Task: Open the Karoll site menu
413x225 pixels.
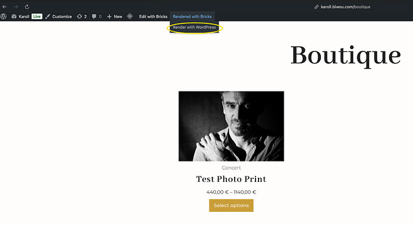Action: [x=24, y=16]
